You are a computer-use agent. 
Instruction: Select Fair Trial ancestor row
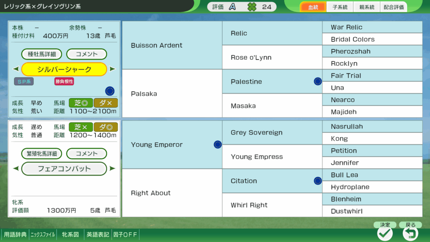[372, 76]
